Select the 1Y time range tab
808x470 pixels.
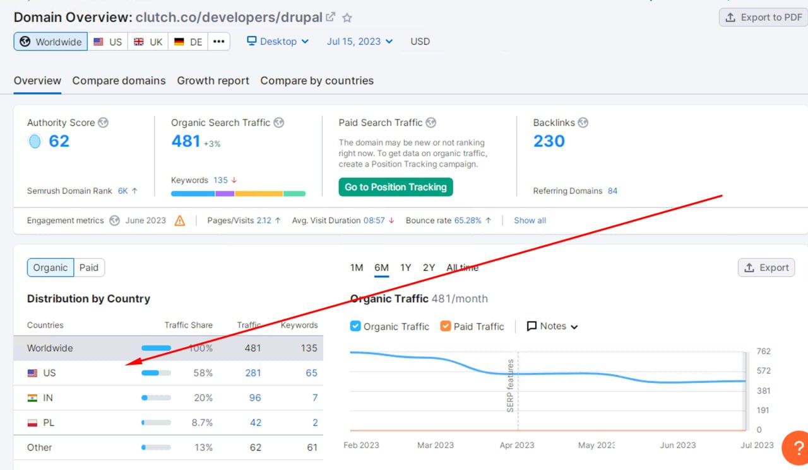click(405, 268)
